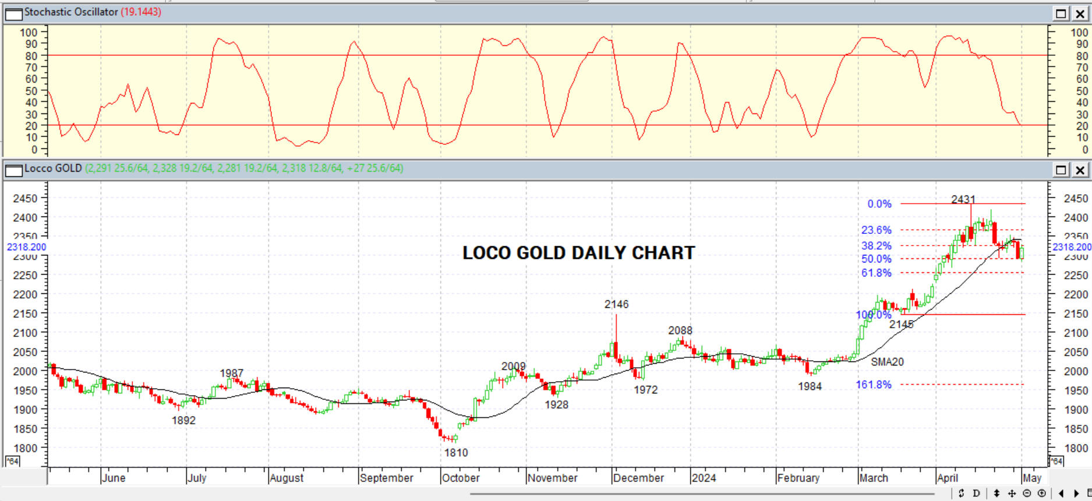1092x501 pixels.
Task: Click the October label on the date axis
Action: pyautogui.click(x=461, y=478)
